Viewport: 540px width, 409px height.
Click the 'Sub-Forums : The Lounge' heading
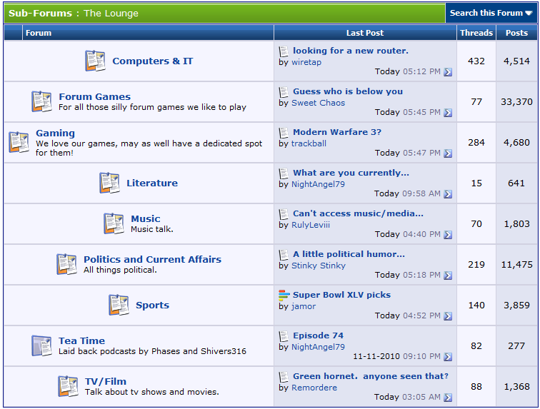[x=74, y=13]
